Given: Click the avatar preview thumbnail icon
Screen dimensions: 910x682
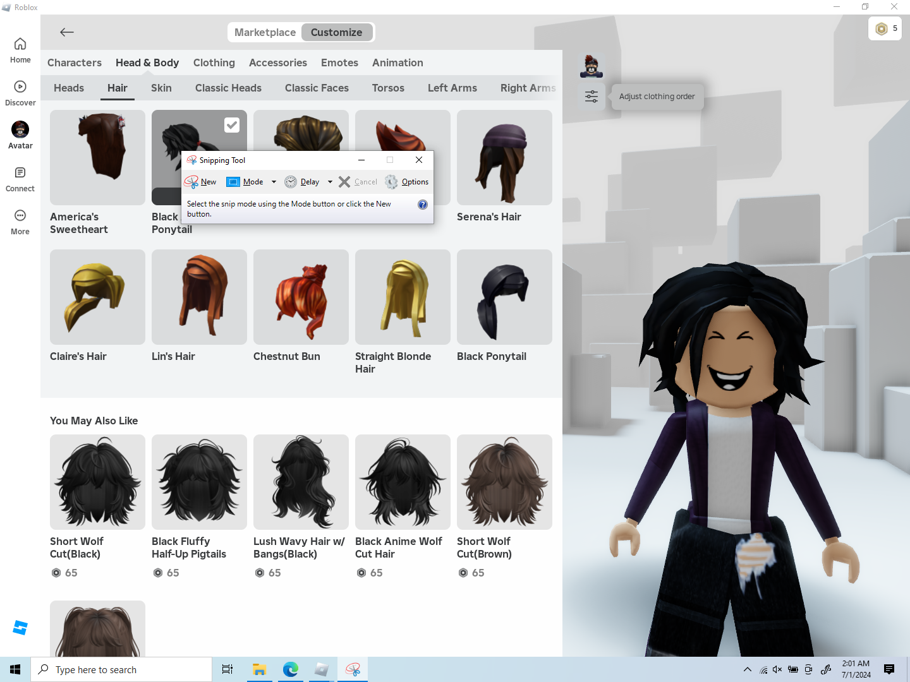Looking at the screenshot, I should pyautogui.click(x=591, y=66).
